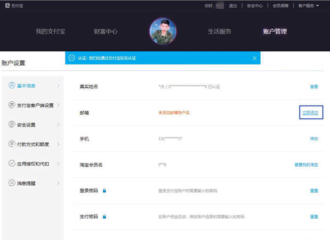The width and height of the screenshot is (330, 240).
Task: Select 应用授权和代扣 in the sidebar
Action: (x=33, y=164)
